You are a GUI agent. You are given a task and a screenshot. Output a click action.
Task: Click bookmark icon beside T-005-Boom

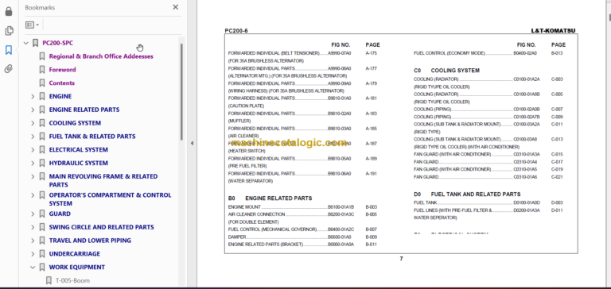pos(49,280)
